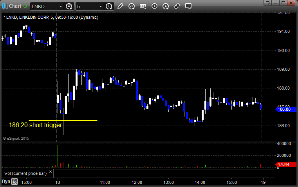Click the 191.00 price axis label

pos(284,32)
